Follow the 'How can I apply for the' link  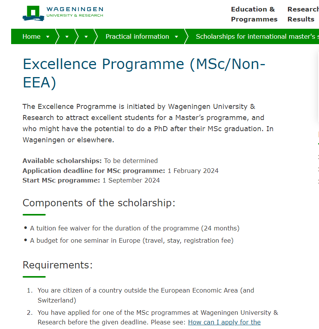click(x=224, y=322)
